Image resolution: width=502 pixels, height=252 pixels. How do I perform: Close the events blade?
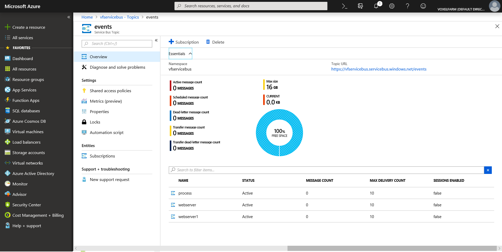pyautogui.click(x=497, y=26)
